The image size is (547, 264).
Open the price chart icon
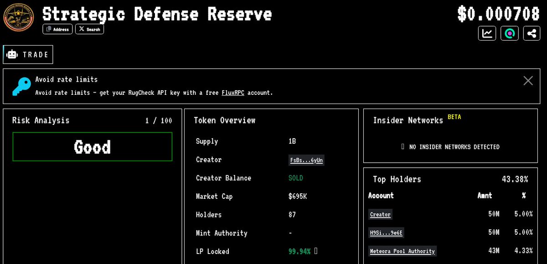(x=487, y=33)
